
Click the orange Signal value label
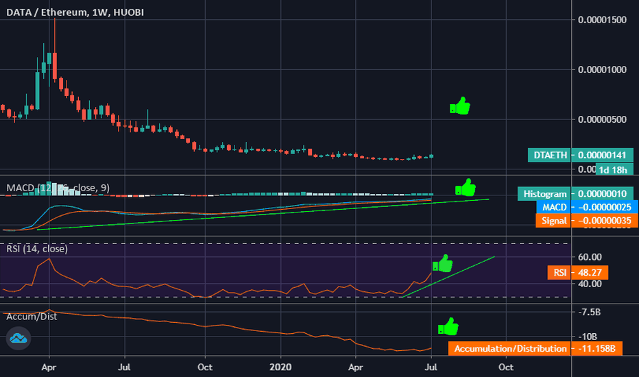point(554,221)
